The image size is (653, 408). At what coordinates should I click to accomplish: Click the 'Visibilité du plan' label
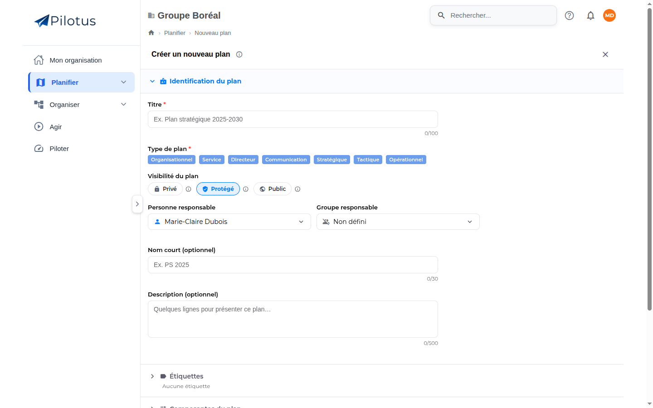click(x=173, y=176)
